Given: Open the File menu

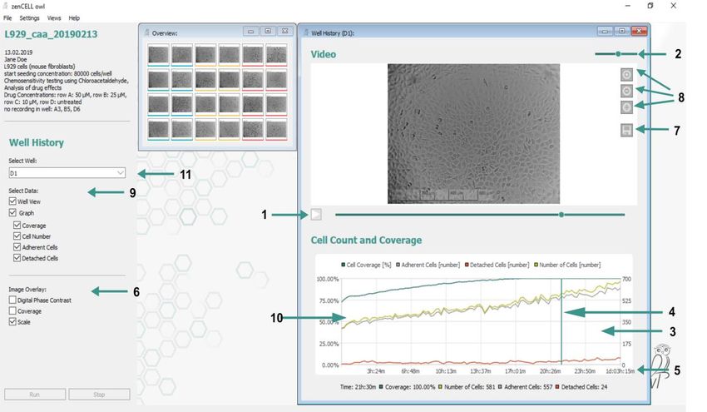Looking at the screenshot, I should [x=7, y=18].
